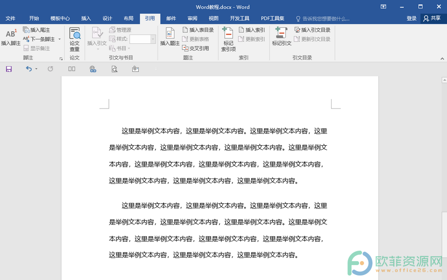This screenshot has height=280, width=447.
Task: Open the Developer (开发工具) tab
Action: tap(240, 18)
